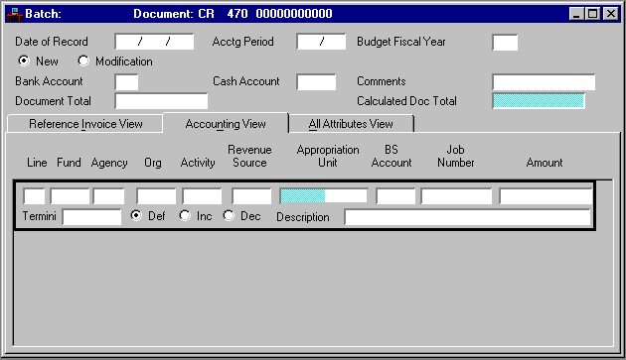Click the Job Number input box
The height and width of the screenshot is (360, 626).
pyautogui.click(x=456, y=196)
